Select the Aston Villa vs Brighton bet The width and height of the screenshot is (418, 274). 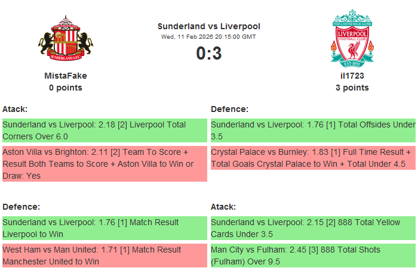coord(105,164)
